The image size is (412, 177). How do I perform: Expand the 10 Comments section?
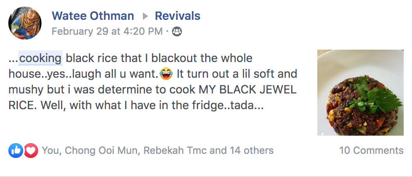click(x=371, y=151)
